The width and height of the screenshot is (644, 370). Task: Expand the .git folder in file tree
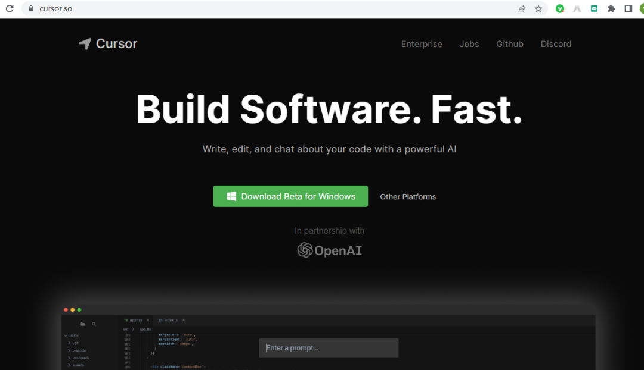69,343
